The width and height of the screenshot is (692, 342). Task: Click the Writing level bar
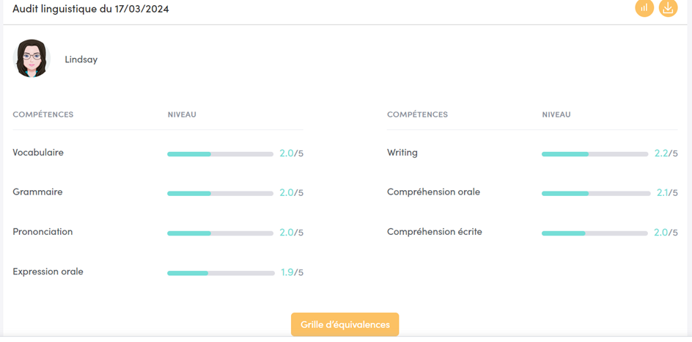[595, 154]
